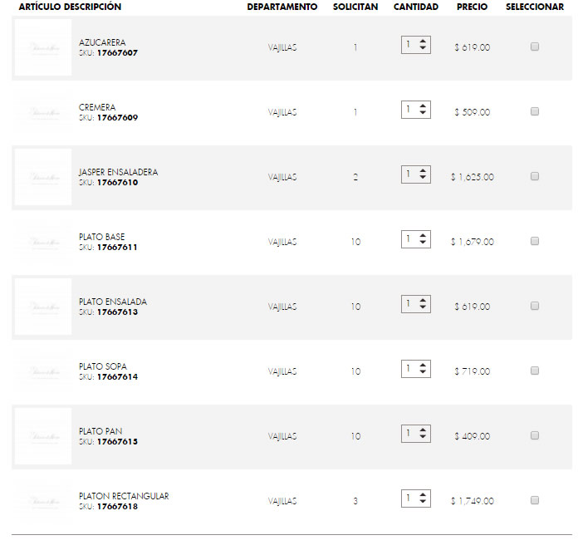Click the PLATO ENSALADA product thumbnail

pos(43,307)
